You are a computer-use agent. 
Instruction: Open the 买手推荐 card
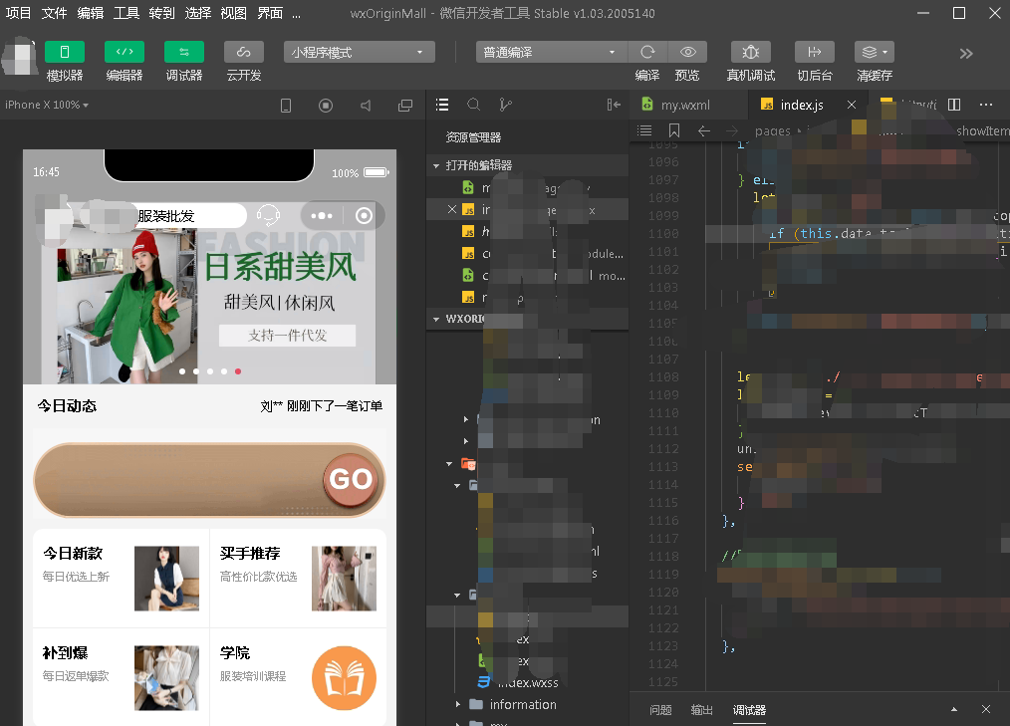(298, 578)
